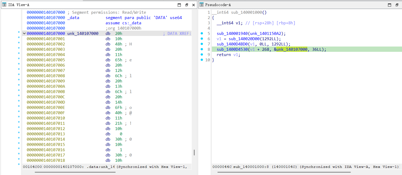Toggle breakpoint dot on pseudocode line 10
Screen dimensions: 402x175
pyautogui.click(x=202, y=60)
